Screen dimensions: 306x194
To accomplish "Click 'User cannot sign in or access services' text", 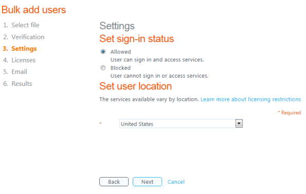I will click(x=159, y=76).
